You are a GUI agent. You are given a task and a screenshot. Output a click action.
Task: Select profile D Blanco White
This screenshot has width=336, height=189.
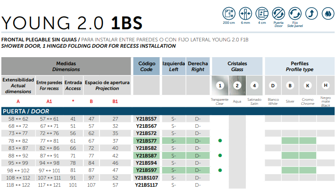click(x=273, y=85)
